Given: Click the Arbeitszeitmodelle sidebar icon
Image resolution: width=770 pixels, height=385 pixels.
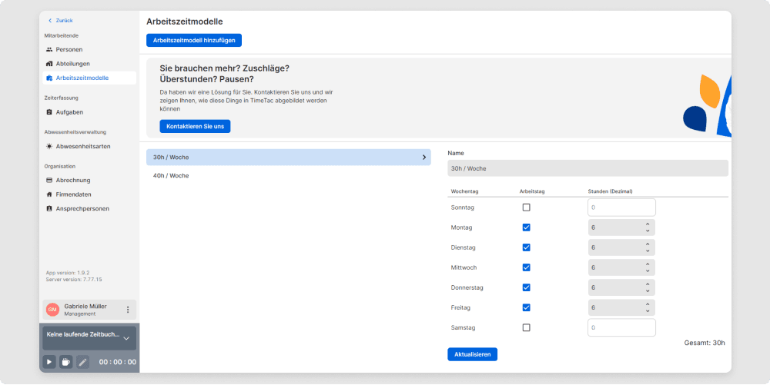Looking at the screenshot, I should click(49, 78).
